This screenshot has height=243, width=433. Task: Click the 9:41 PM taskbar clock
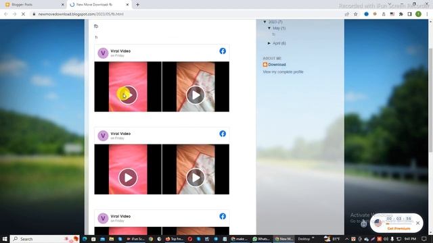[x=410, y=239]
